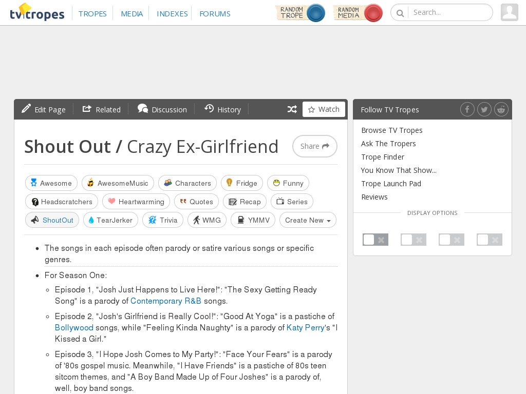Click the Share button

pyautogui.click(x=315, y=146)
